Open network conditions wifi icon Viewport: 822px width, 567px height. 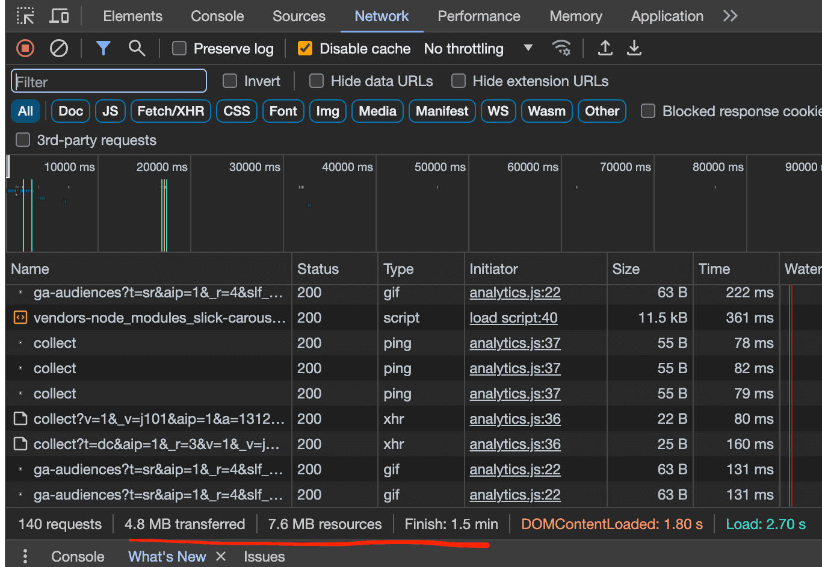561,48
